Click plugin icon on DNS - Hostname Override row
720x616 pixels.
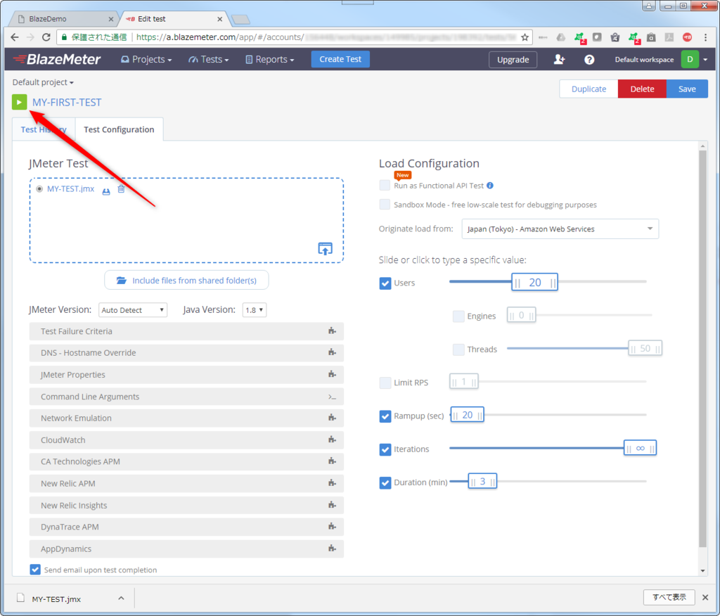[x=332, y=352]
